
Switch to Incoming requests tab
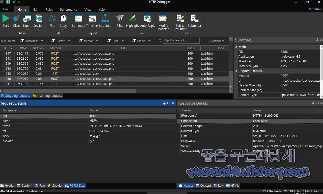(47, 96)
